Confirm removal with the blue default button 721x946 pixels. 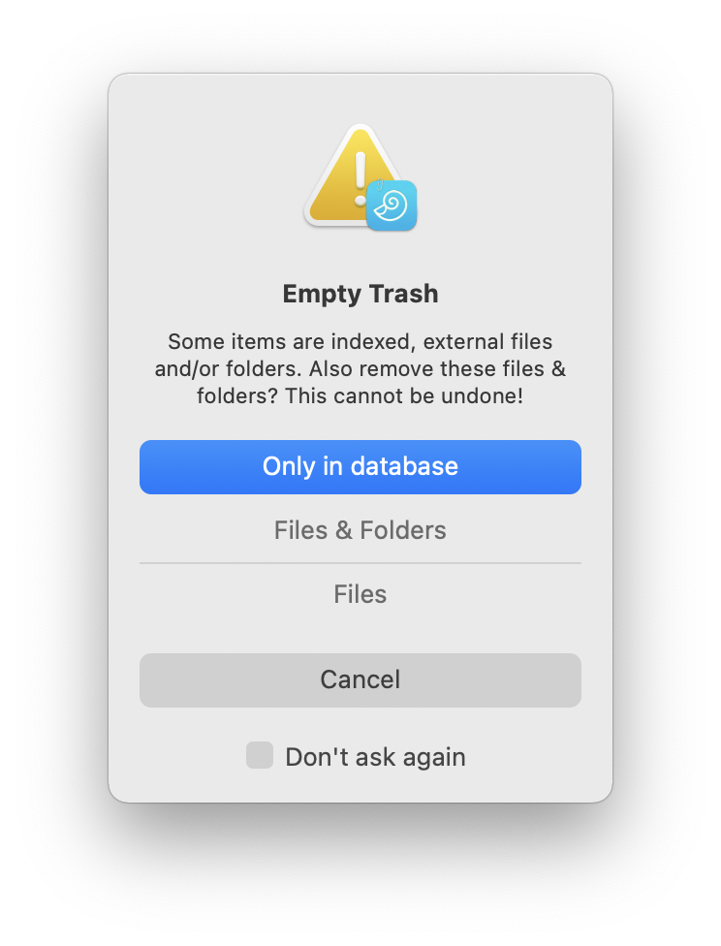coord(360,467)
